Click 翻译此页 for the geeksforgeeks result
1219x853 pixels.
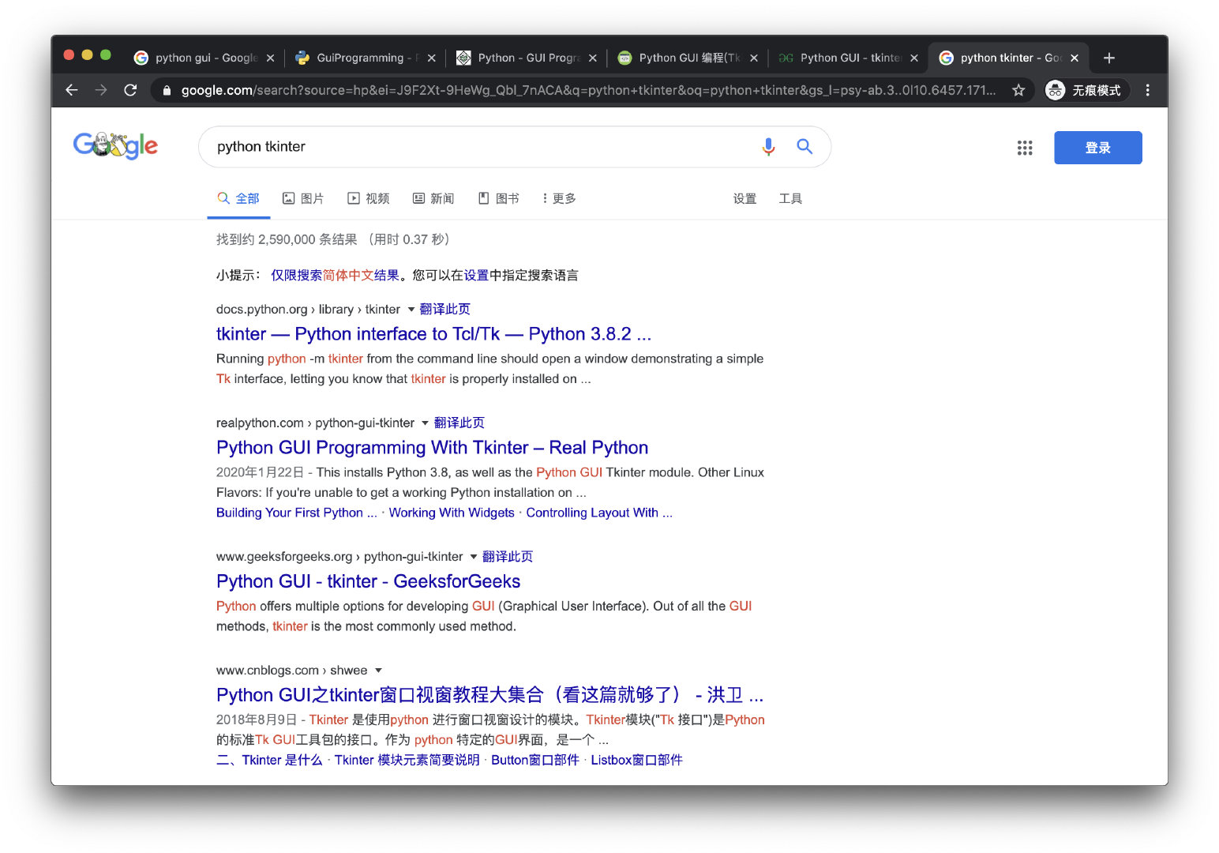point(508,556)
